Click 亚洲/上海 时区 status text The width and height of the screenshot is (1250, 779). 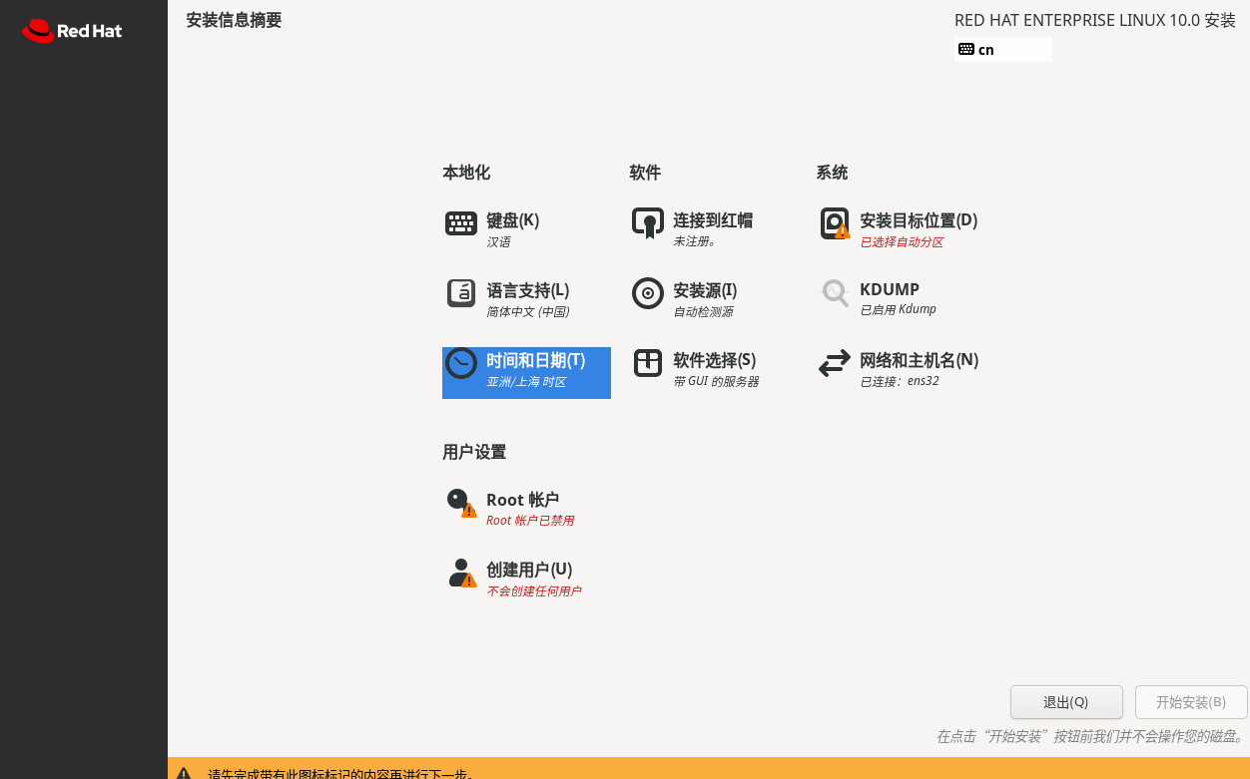click(526, 382)
